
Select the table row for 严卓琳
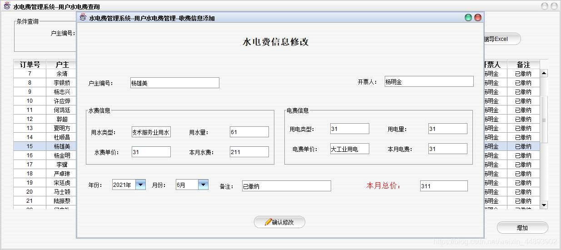(x=45, y=174)
